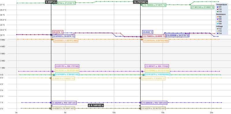
Task: Click the red 24.0376 °C data label
Action: [58, 32]
